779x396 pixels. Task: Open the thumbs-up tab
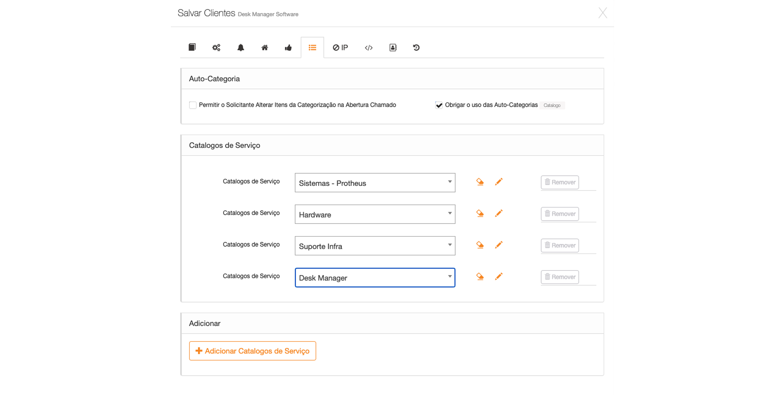pos(288,48)
